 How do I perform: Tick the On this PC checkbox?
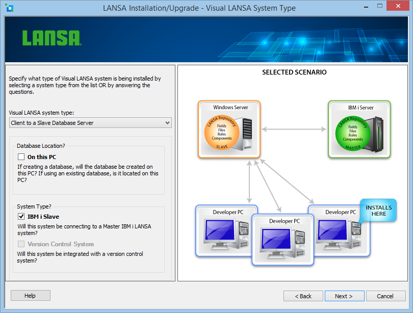(21, 157)
